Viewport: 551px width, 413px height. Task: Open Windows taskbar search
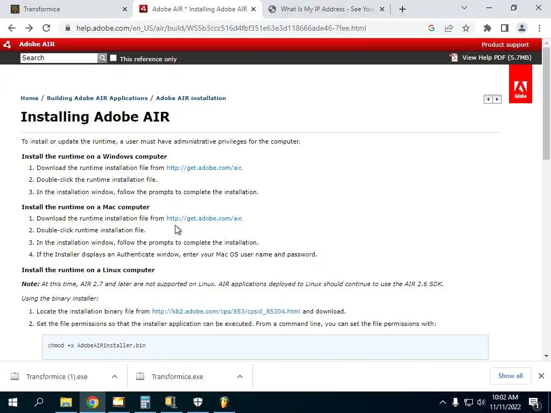[39, 402]
